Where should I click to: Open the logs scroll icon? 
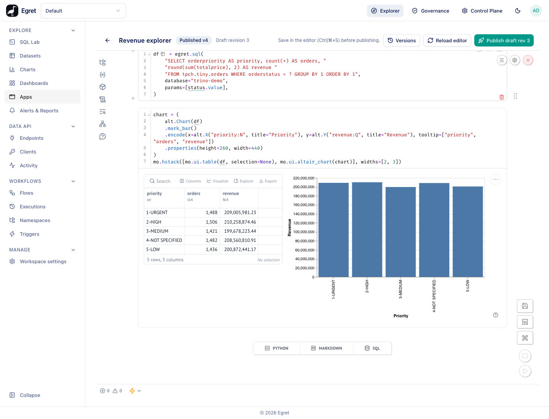coord(103,99)
